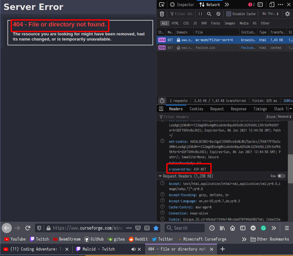Open responsive design mode icon

[272, 5]
